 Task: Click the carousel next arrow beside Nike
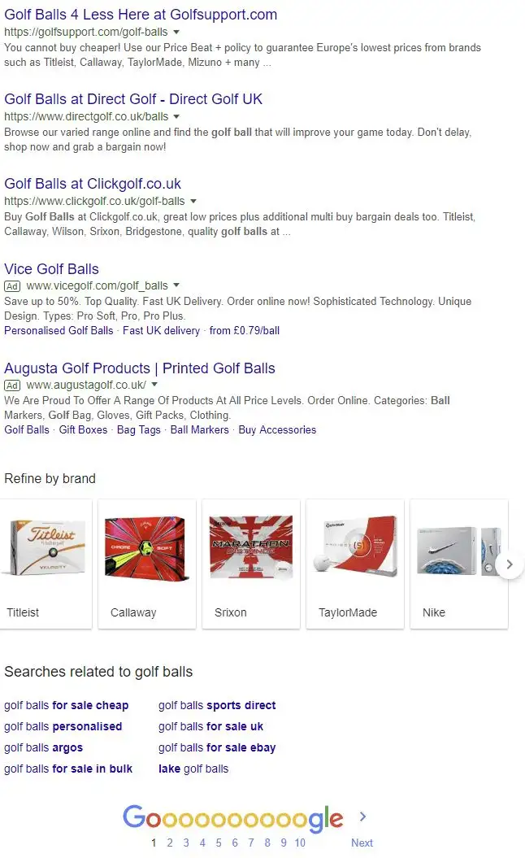tap(509, 564)
